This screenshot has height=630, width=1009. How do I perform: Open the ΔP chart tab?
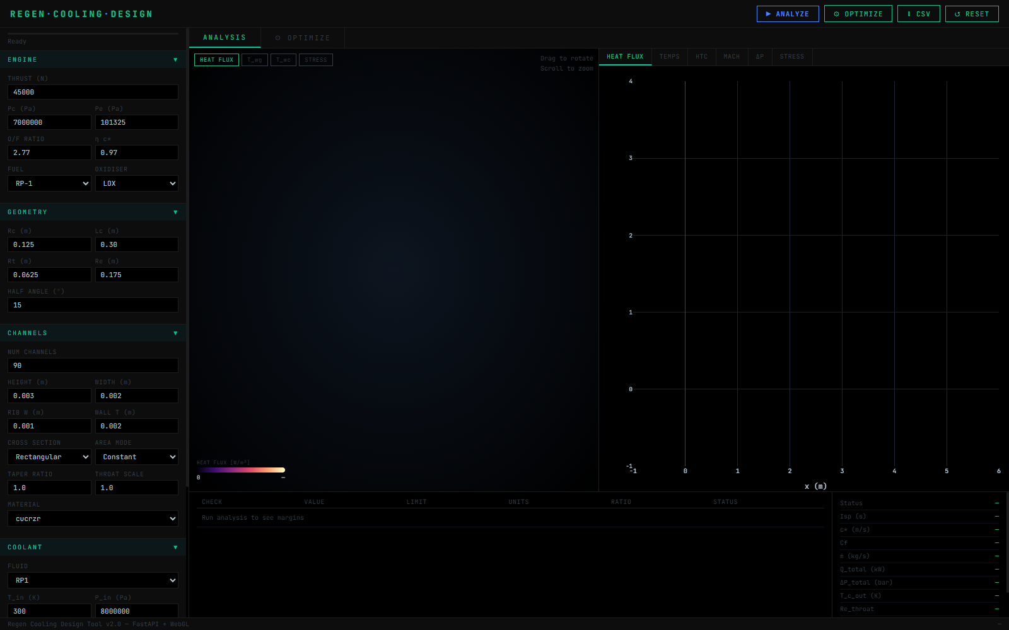coord(760,57)
